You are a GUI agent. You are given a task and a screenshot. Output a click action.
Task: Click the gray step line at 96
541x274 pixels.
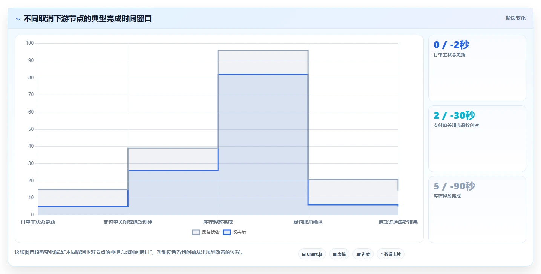[x=263, y=50]
